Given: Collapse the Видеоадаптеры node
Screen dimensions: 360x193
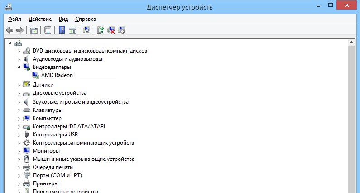Looking at the screenshot, I should 19,68.
